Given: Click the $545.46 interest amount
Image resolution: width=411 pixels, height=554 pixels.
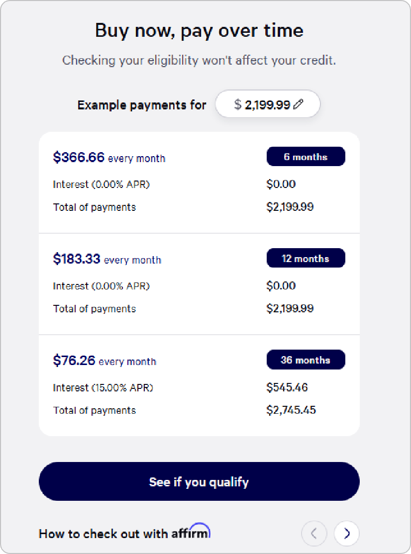Looking at the screenshot, I should [x=287, y=387].
